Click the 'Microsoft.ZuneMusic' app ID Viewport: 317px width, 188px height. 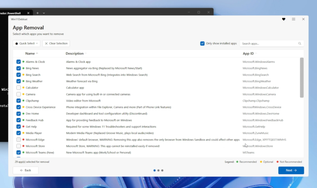pyautogui.click(x=255, y=133)
